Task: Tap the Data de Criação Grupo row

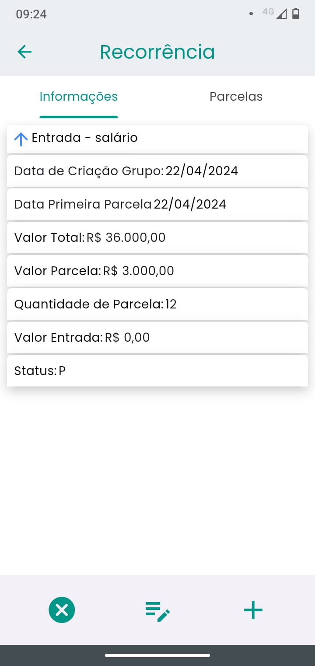Action: tap(157, 171)
